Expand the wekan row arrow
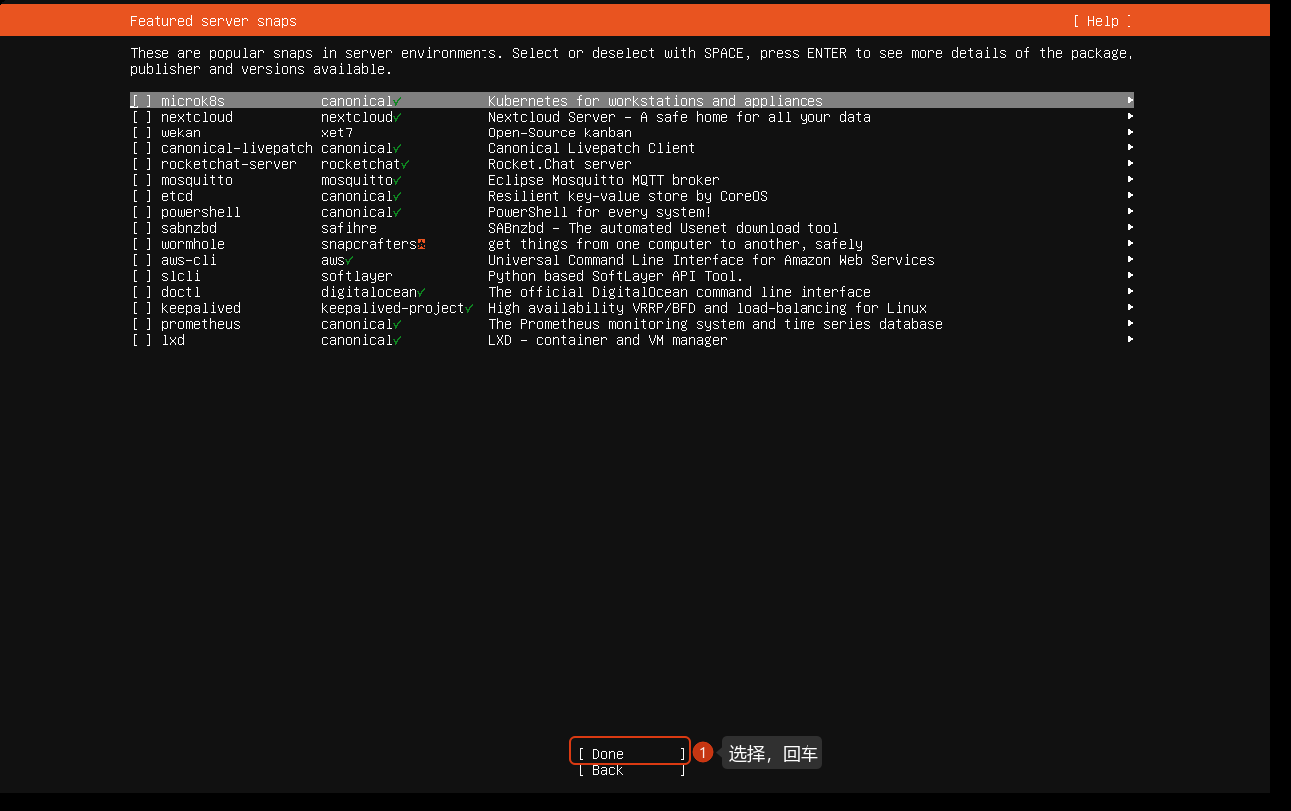 [1130, 133]
